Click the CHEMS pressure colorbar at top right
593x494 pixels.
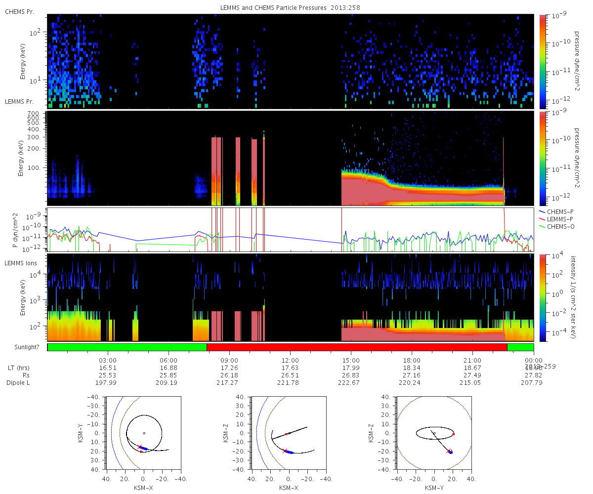pos(542,61)
